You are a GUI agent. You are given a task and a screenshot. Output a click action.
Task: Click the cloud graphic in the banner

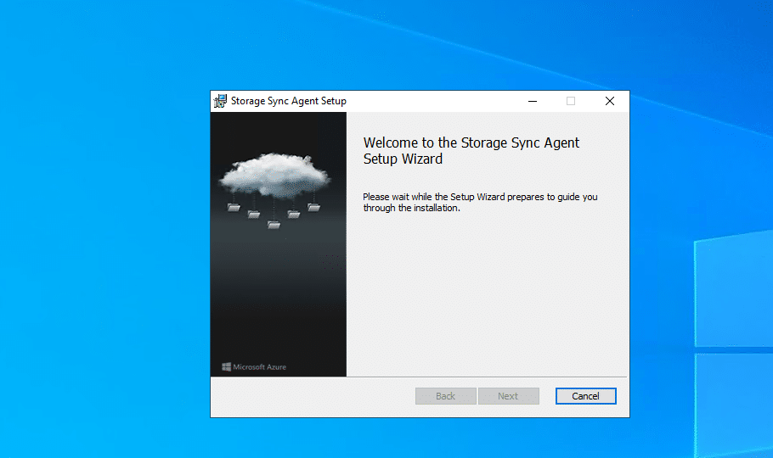click(x=274, y=174)
